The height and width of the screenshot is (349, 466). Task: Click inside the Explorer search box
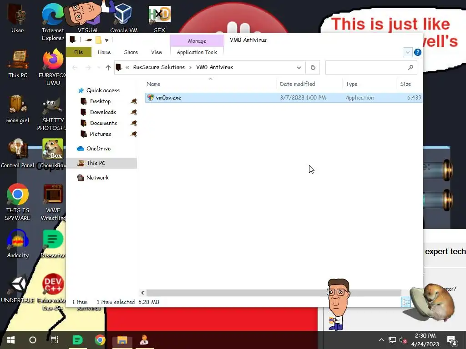pyautogui.click(x=367, y=68)
